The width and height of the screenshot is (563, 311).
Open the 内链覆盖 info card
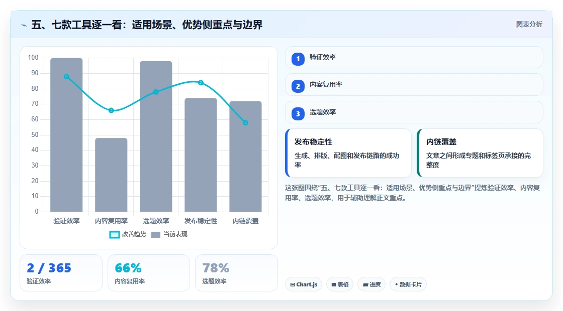pos(480,153)
